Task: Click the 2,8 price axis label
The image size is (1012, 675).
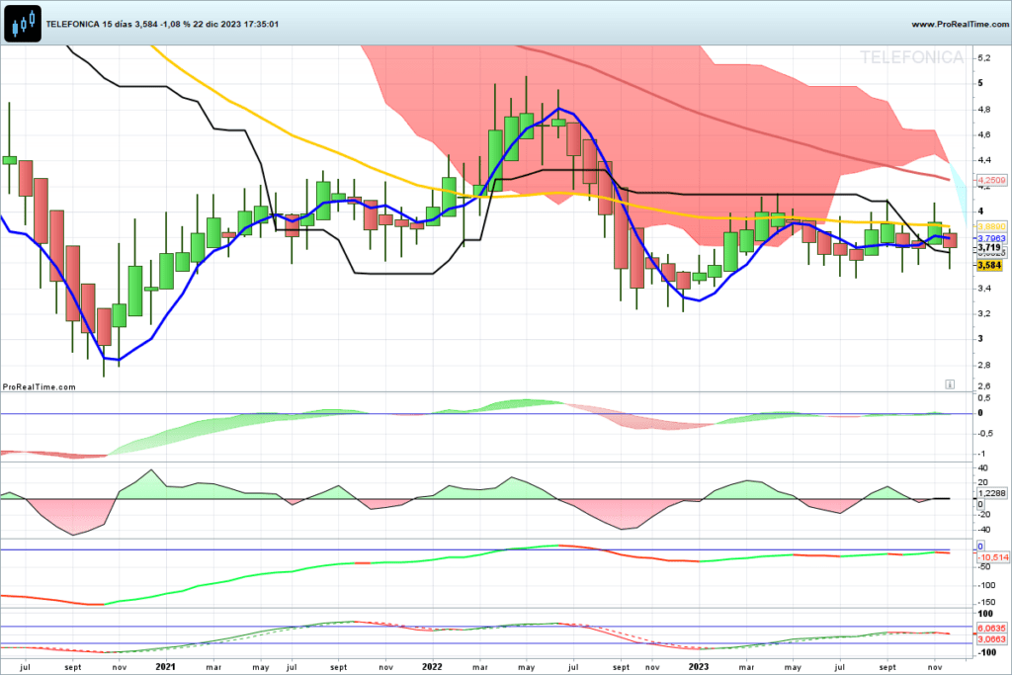Action: pos(984,366)
